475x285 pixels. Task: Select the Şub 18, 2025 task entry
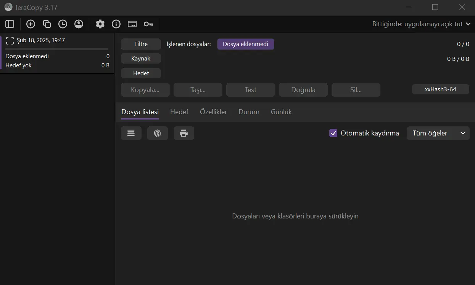[x=57, y=53]
